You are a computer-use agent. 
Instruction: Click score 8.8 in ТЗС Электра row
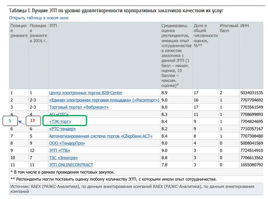pos(164,158)
